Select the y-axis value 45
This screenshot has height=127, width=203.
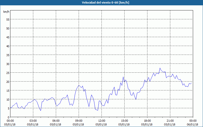8,37
